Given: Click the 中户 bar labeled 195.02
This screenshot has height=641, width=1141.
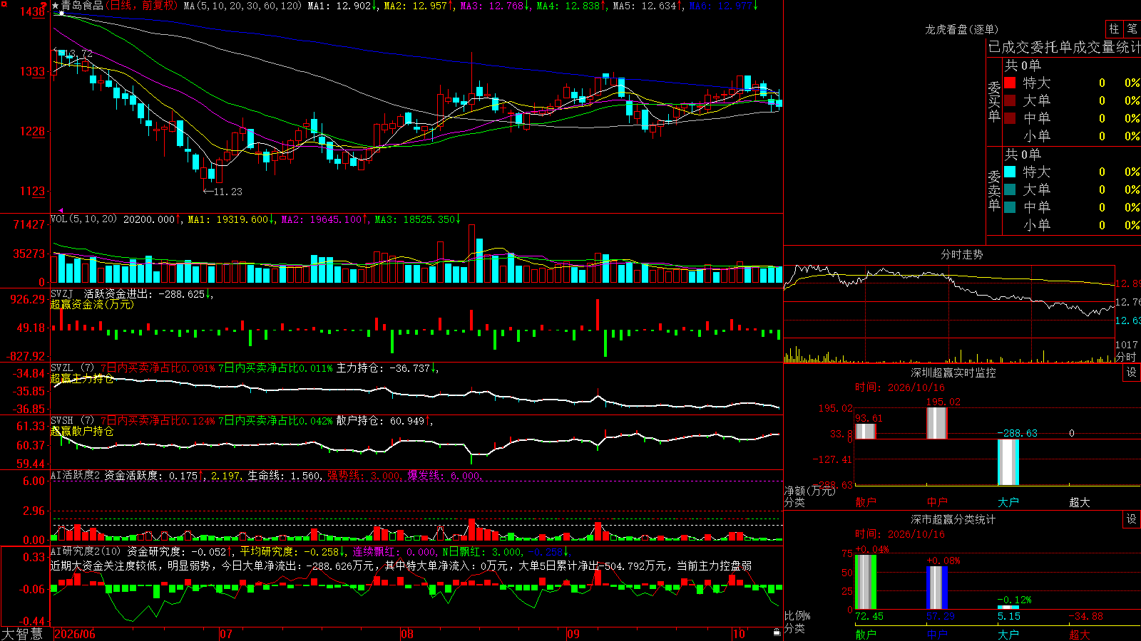Looking at the screenshot, I should pyautogui.click(x=936, y=423).
